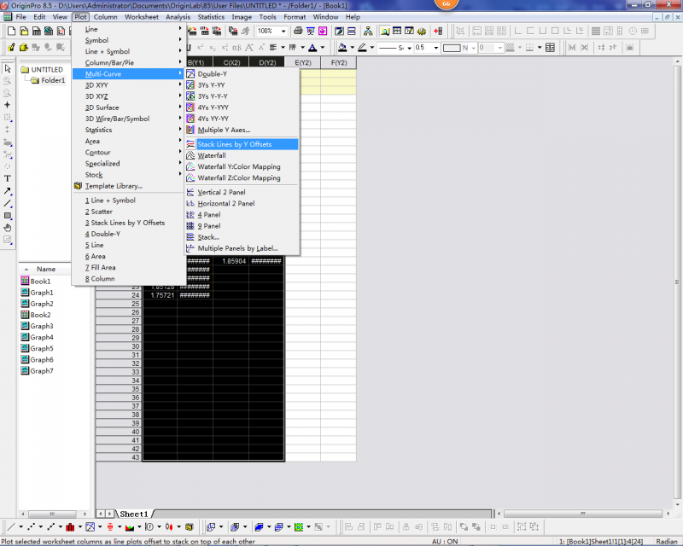Open Graph1 window icon in project list
This screenshot has width=683, height=546.
25,293
